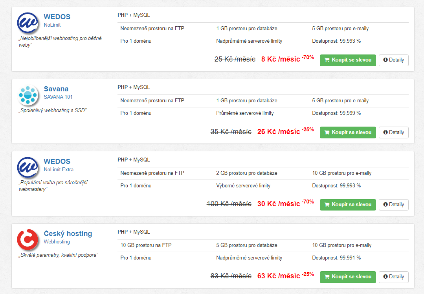Buy Český hosting Webhosting with the discount
This screenshot has width=424, height=294.
[x=348, y=276]
